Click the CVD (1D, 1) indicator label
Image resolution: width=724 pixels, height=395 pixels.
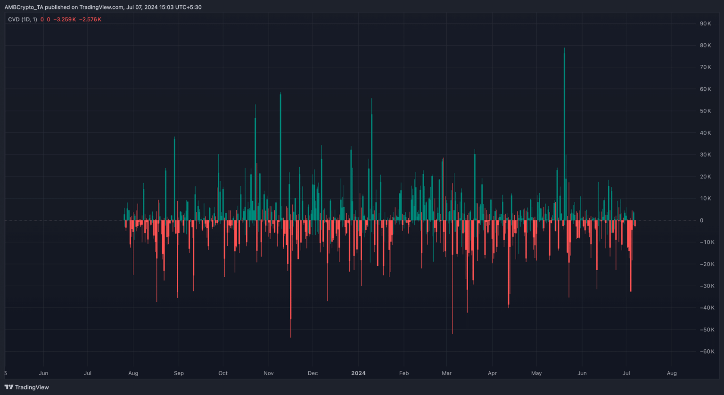[x=22, y=19]
